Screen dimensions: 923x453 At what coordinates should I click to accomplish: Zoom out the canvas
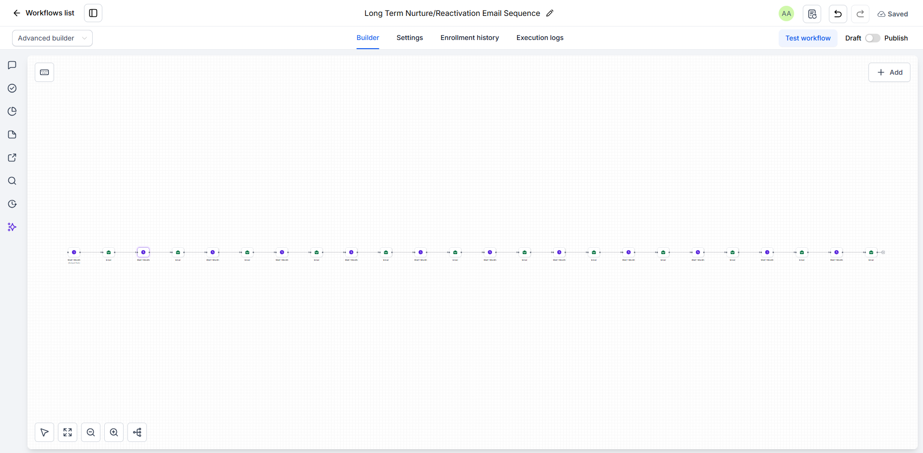91,432
